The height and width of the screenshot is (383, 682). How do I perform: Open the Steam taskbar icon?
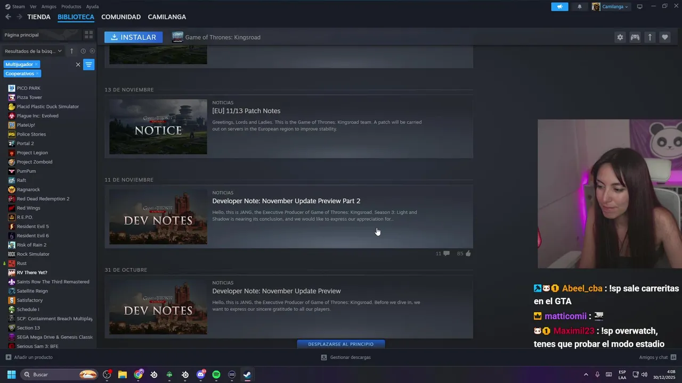coord(247,374)
